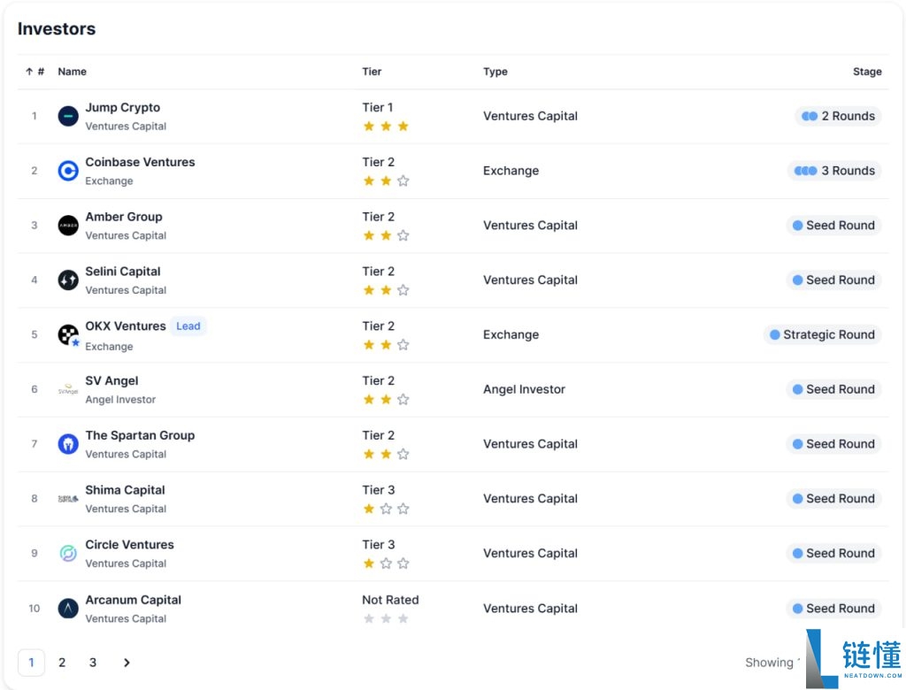Screen dimensions: 906x690
Task: Click the Circle Ventures logo icon
Action: tap(68, 553)
